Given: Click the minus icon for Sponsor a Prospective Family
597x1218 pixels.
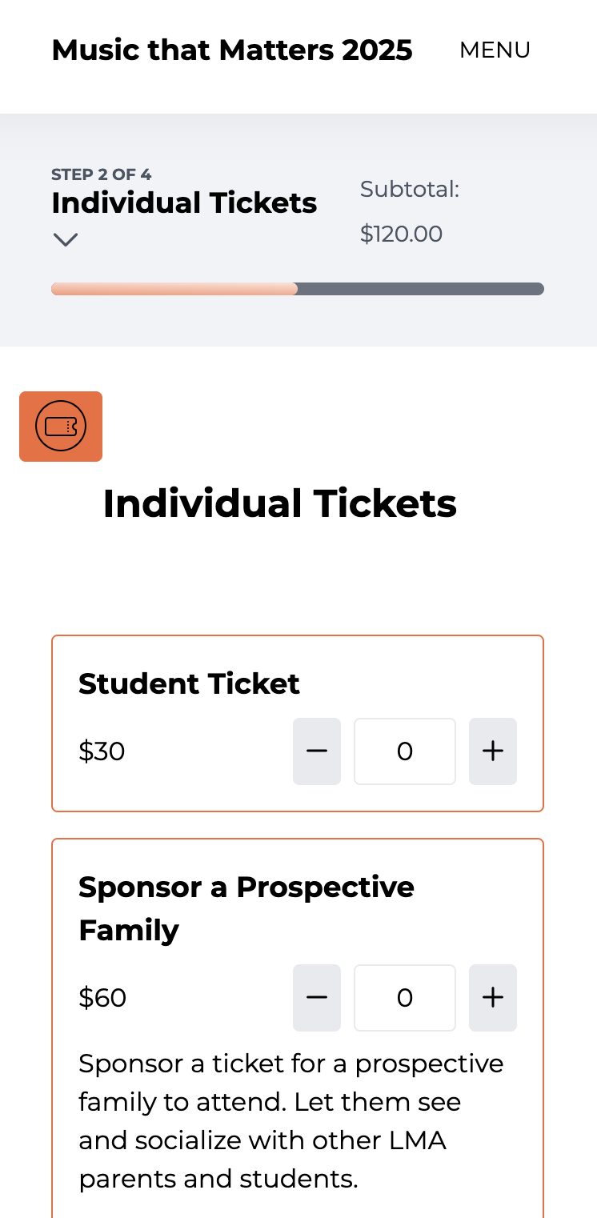Looking at the screenshot, I should click(316, 997).
